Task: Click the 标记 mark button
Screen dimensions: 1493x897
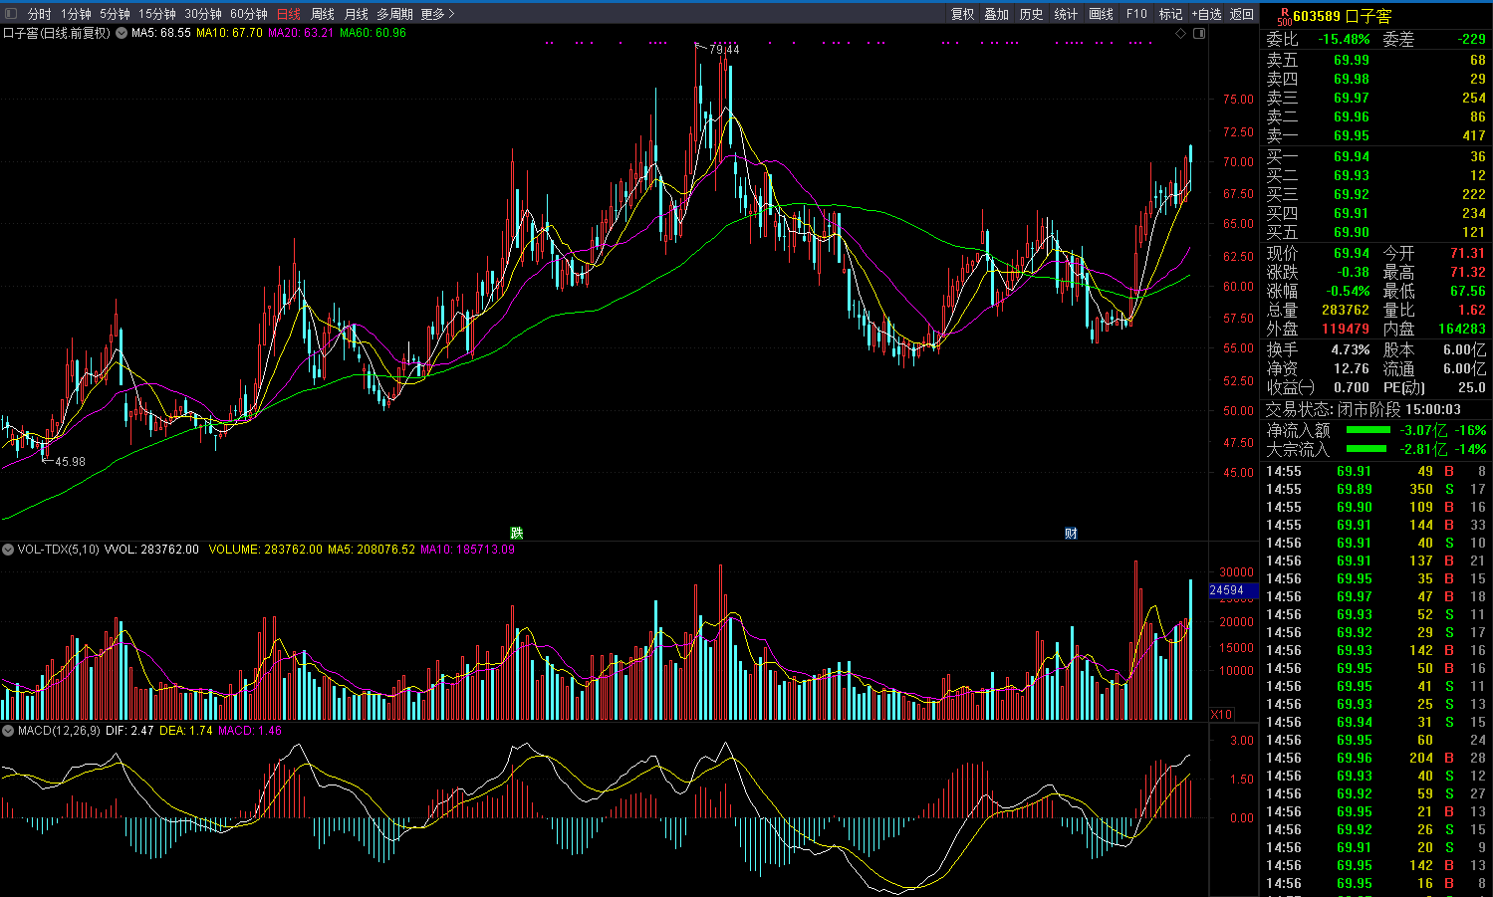Action: (x=1170, y=14)
